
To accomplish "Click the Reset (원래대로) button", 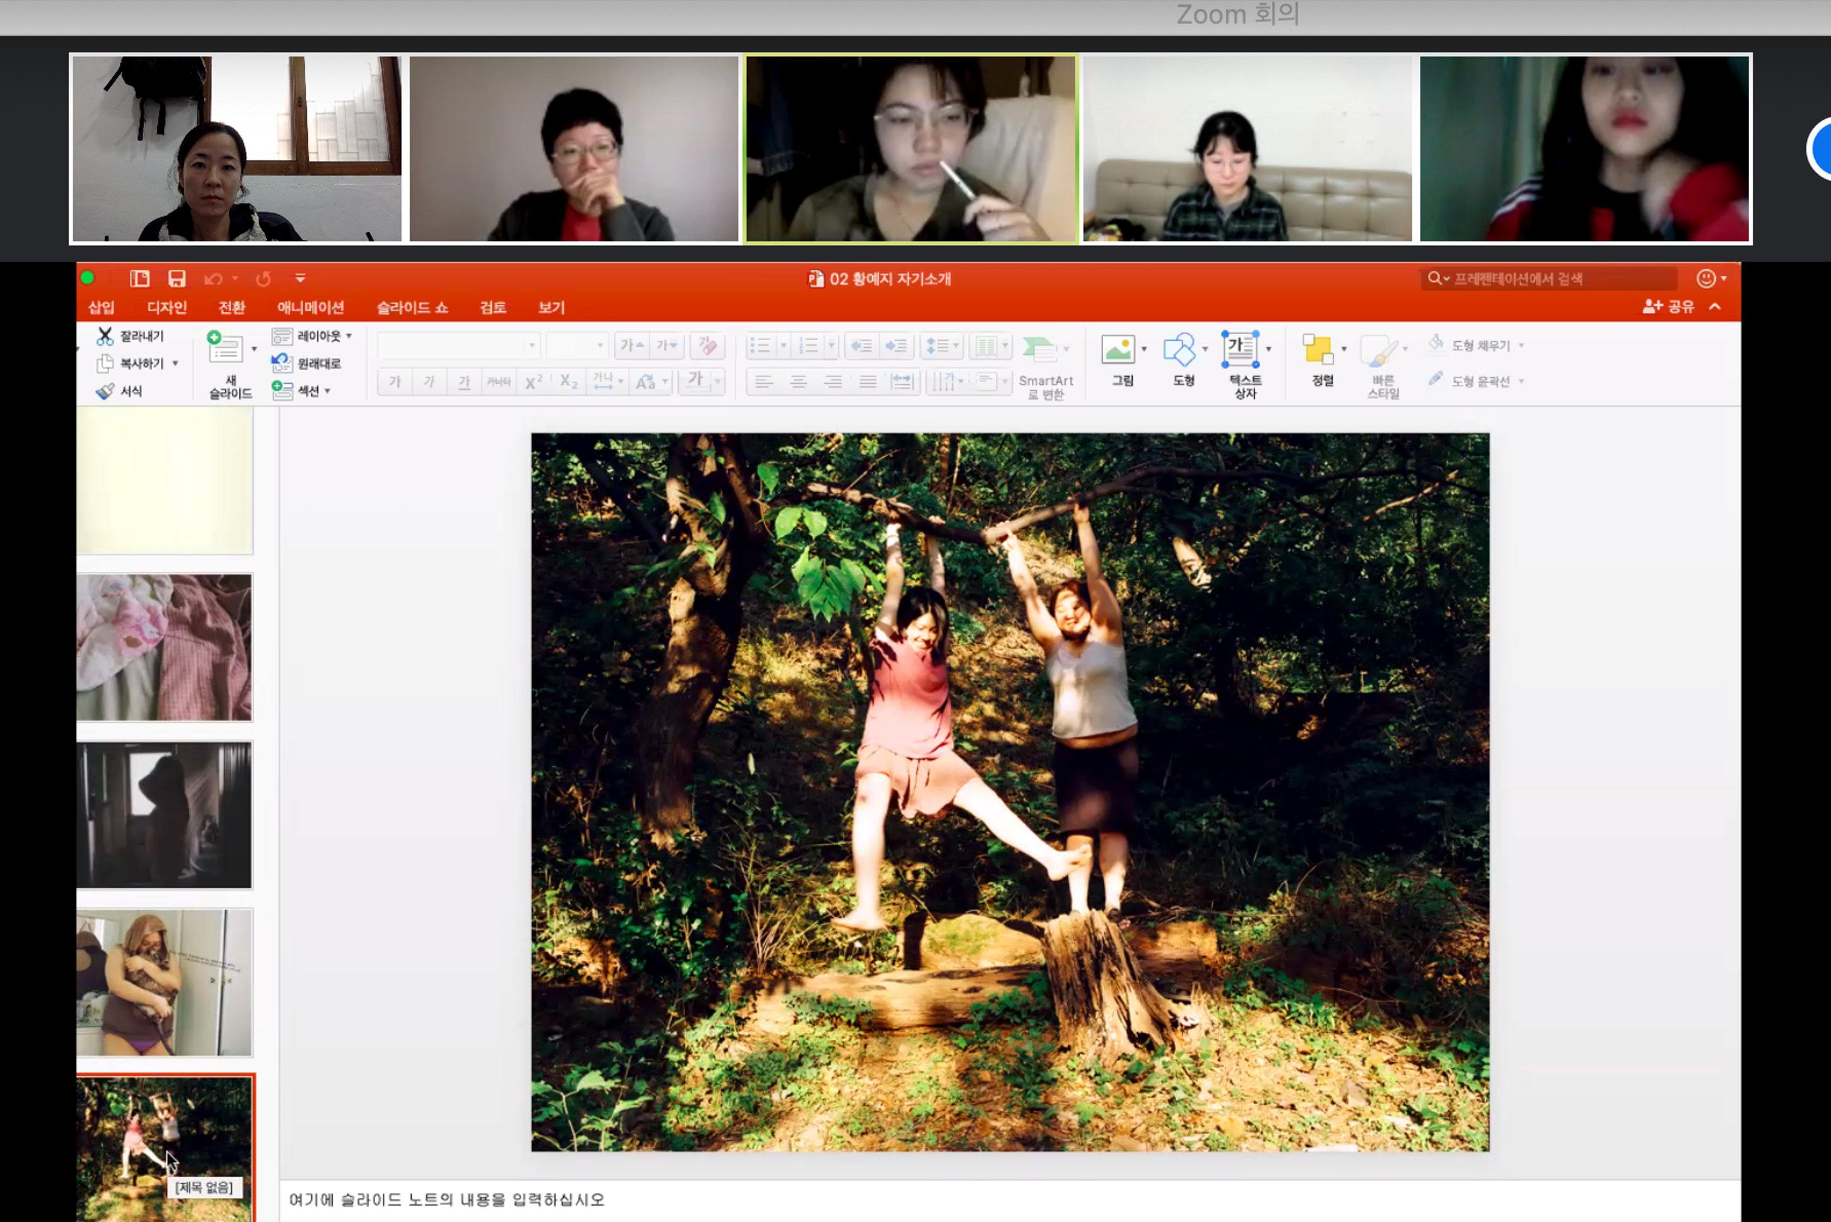I will tap(307, 363).
